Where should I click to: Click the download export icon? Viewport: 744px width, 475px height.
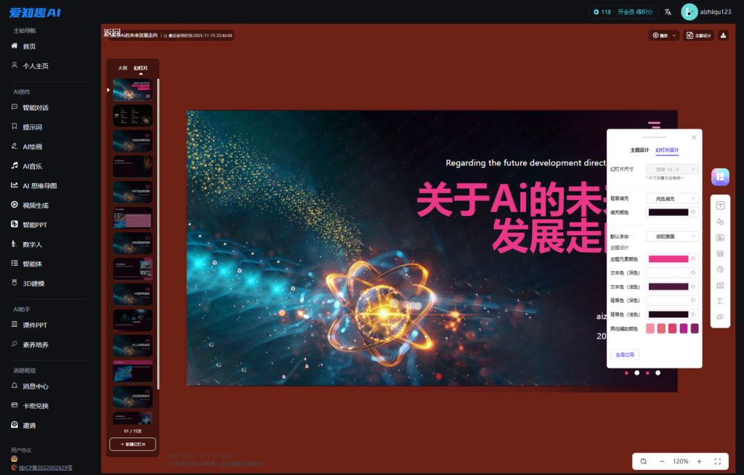click(723, 35)
